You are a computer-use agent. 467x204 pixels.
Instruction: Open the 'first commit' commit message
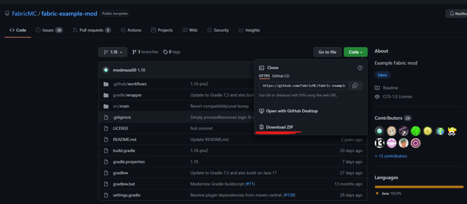(202, 128)
